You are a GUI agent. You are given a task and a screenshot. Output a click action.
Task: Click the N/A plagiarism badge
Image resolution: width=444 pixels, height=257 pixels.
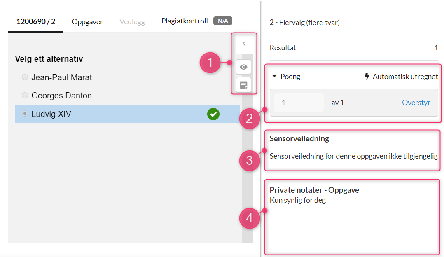(223, 21)
